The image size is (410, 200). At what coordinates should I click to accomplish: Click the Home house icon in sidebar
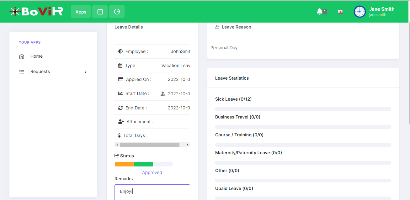pyautogui.click(x=22, y=56)
